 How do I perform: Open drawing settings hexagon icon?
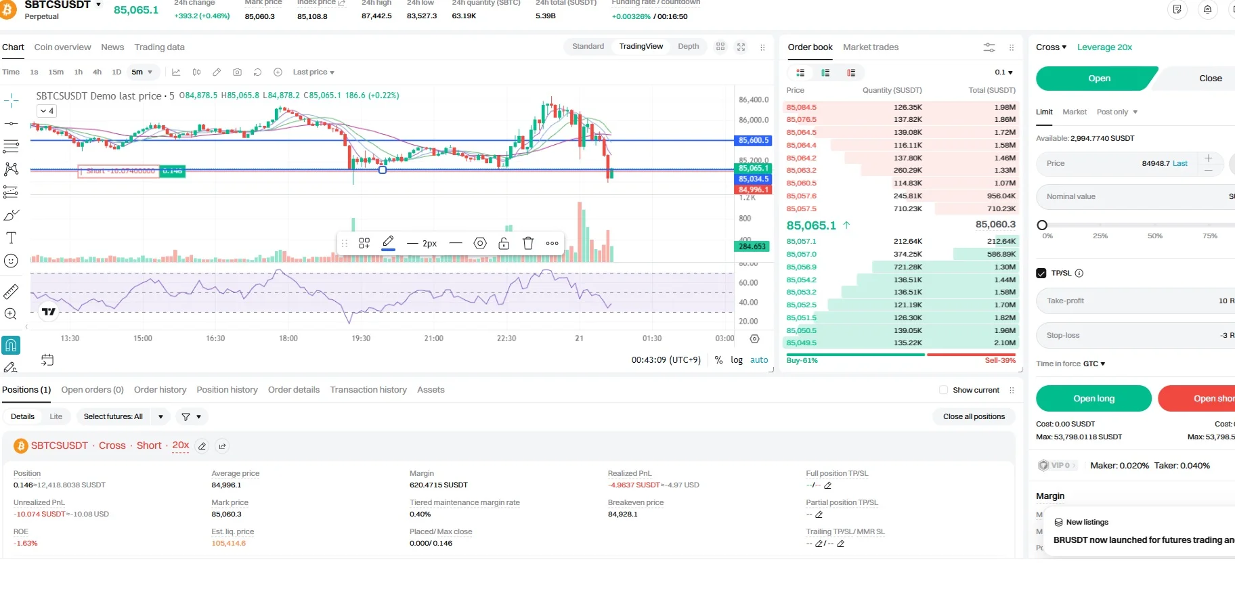(x=480, y=243)
